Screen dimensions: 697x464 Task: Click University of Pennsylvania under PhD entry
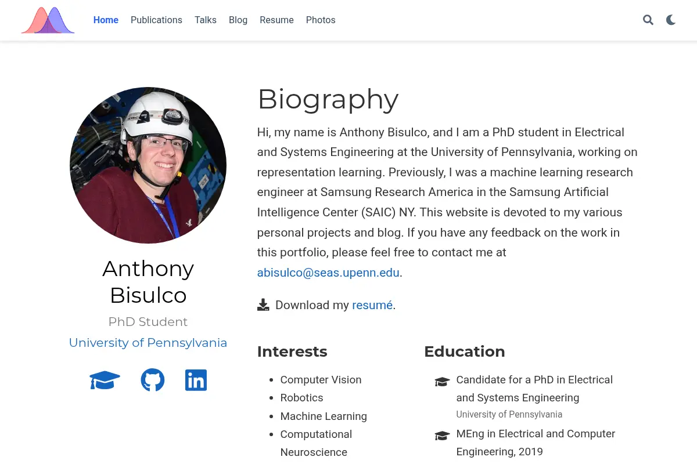pos(509,415)
